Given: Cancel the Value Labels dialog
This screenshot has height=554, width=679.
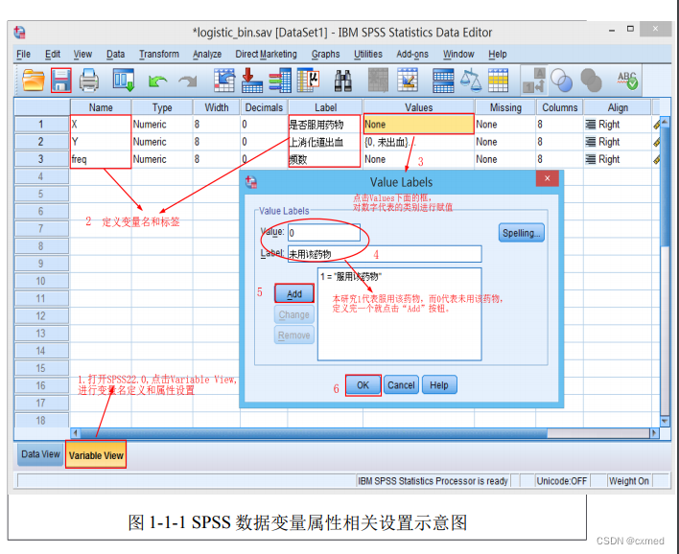Looking at the screenshot, I should coord(401,385).
